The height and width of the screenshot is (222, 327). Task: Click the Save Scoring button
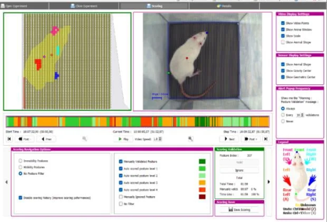239,209
